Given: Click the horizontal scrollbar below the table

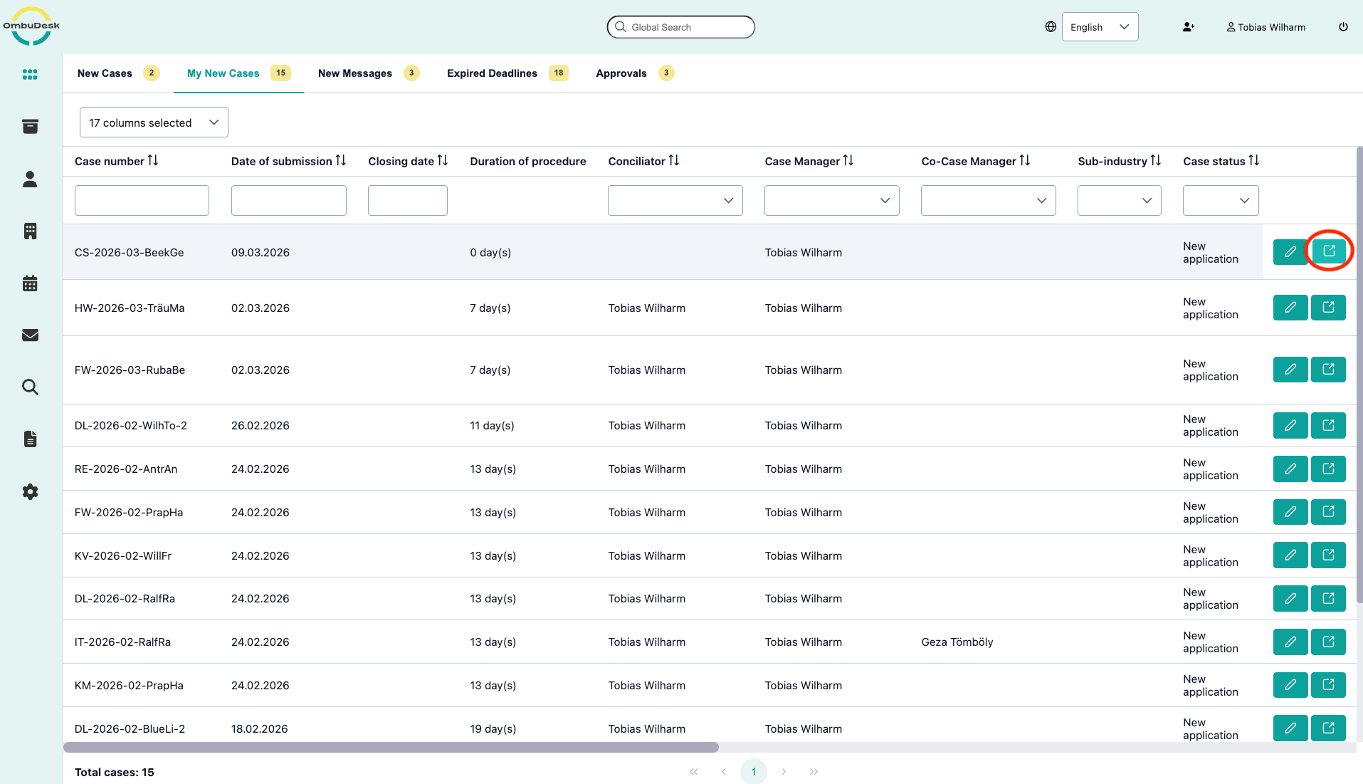Looking at the screenshot, I should click(x=391, y=747).
